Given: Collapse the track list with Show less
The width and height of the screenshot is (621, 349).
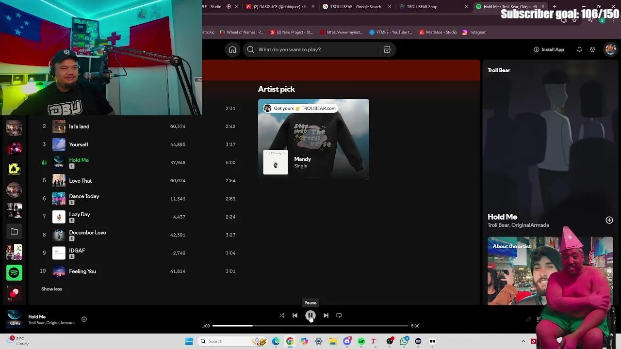Looking at the screenshot, I should coord(51,289).
